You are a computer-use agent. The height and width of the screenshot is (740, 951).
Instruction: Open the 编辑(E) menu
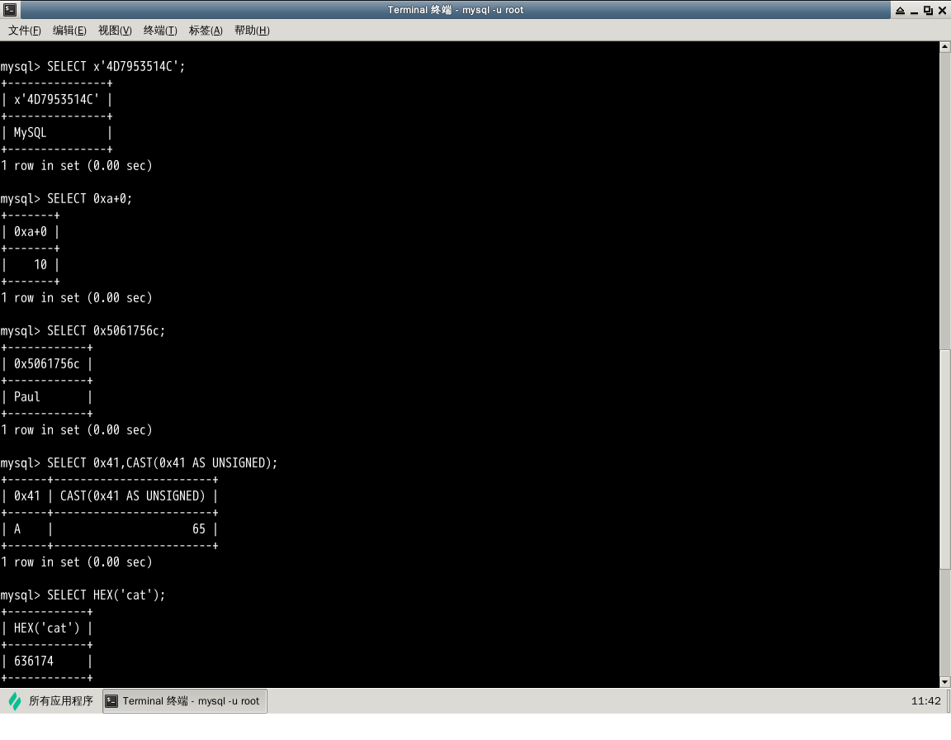(69, 31)
